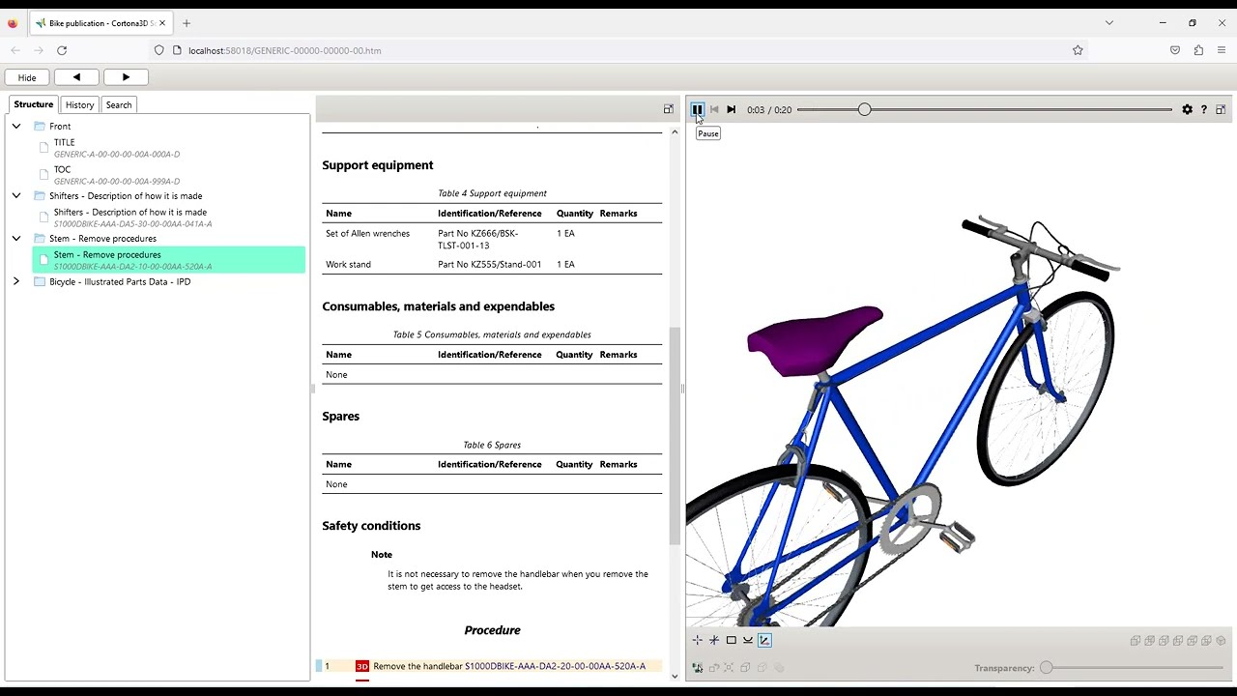Screen dimensions: 1237x696
Task: Go to next document with right arrow button
Action: (x=126, y=77)
